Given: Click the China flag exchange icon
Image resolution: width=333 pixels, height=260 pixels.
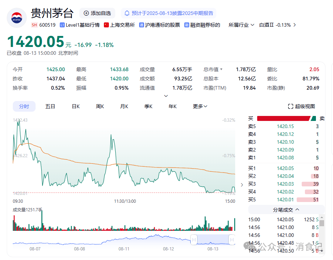Looking at the screenshot, I should coord(106,25).
